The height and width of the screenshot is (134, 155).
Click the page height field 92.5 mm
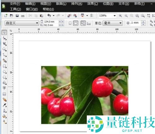click(x=51, y=25)
